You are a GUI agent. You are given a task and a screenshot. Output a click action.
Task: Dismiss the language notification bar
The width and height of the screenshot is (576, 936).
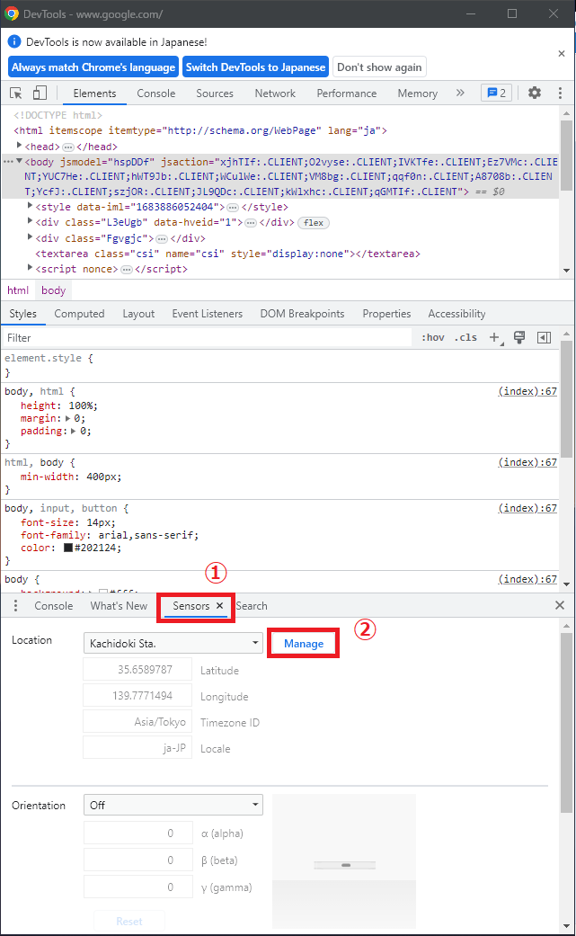[x=561, y=54]
